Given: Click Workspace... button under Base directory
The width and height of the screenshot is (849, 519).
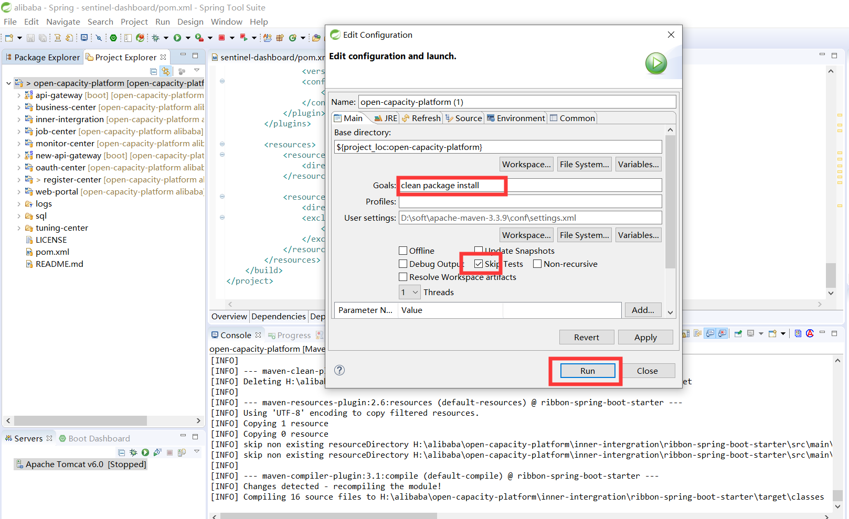Looking at the screenshot, I should coord(526,164).
